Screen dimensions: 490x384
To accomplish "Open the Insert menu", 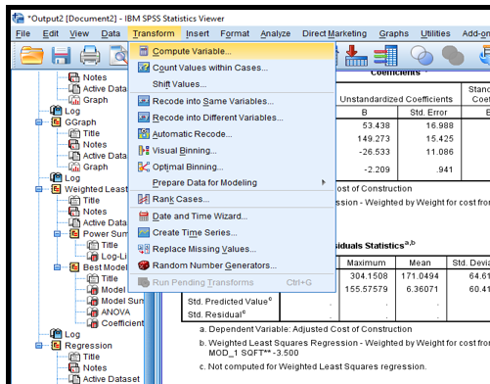I will point(198,33).
